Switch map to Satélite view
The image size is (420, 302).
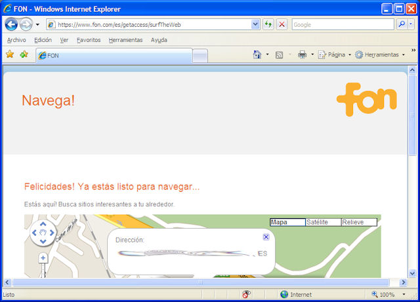coord(324,222)
